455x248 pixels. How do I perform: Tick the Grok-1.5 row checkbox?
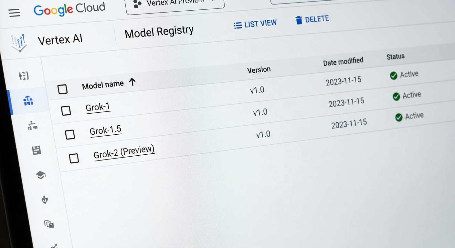[x=70, y=134]
